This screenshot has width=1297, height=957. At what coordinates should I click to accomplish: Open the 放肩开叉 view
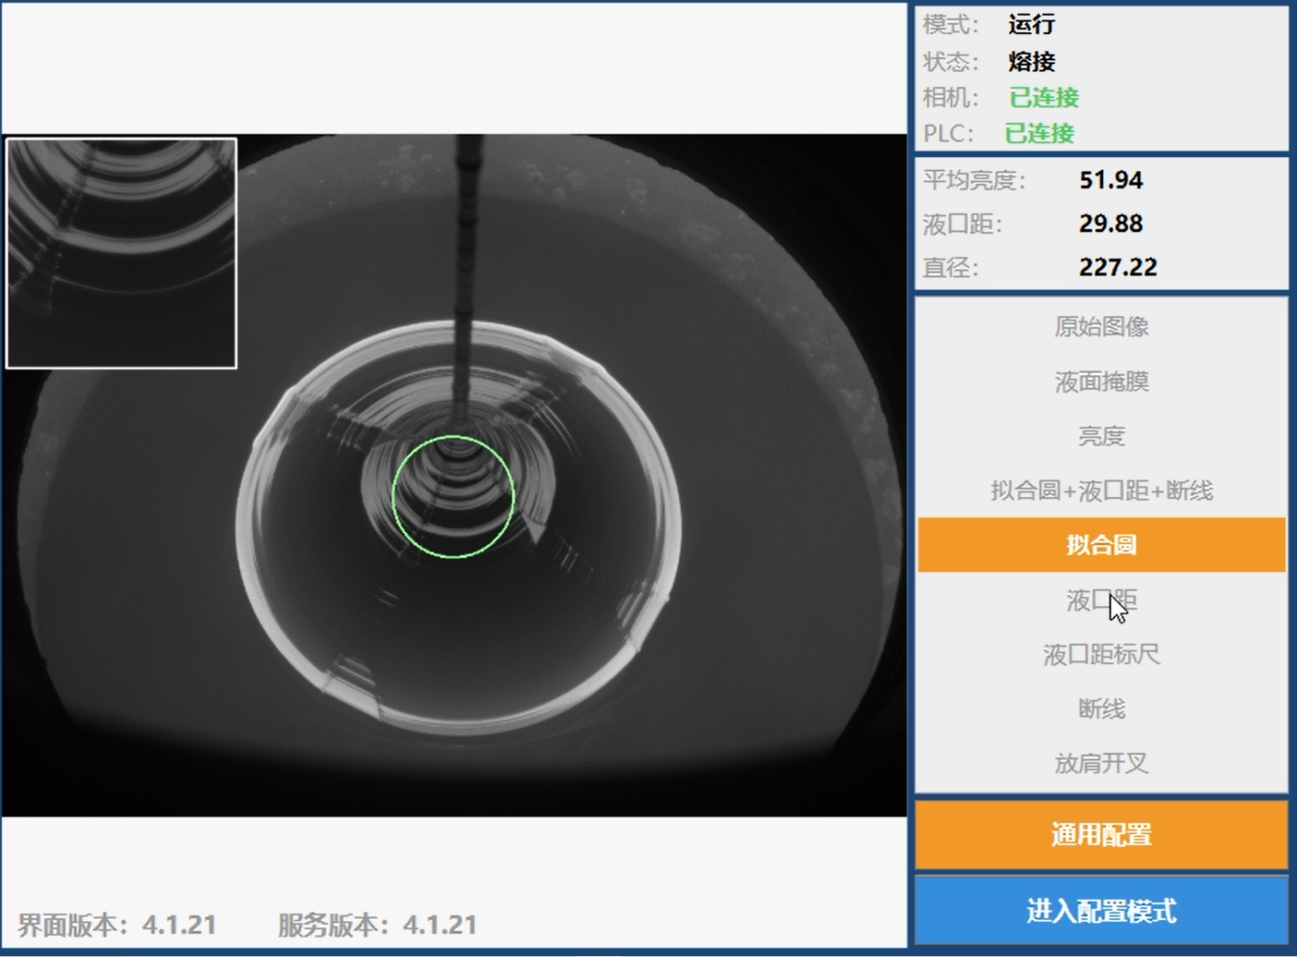pyautogui.click(x=1101, y=764)
